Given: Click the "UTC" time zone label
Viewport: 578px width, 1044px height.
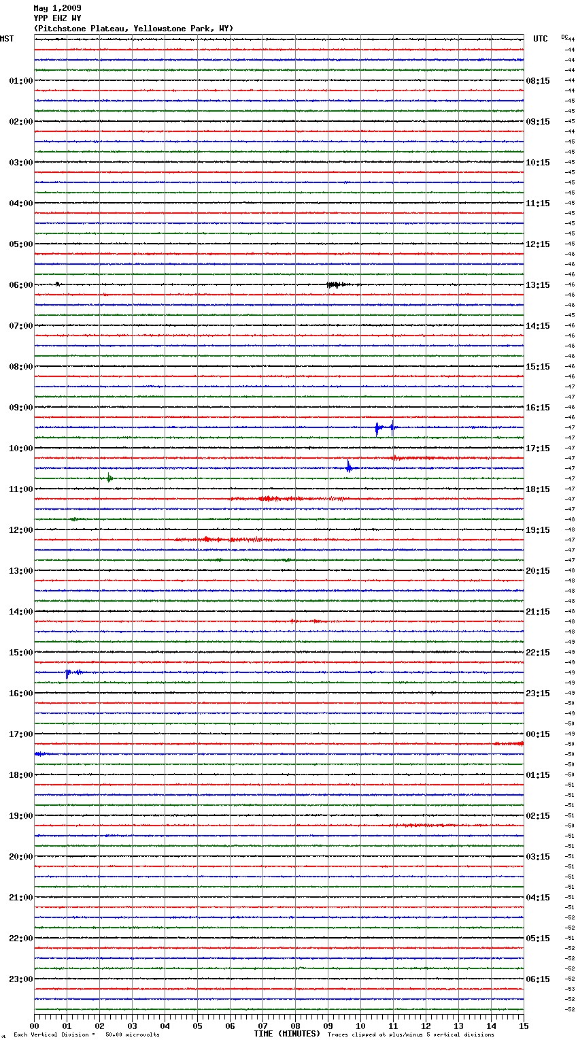Looking at the screenshot, I should [x=541, y=39].
